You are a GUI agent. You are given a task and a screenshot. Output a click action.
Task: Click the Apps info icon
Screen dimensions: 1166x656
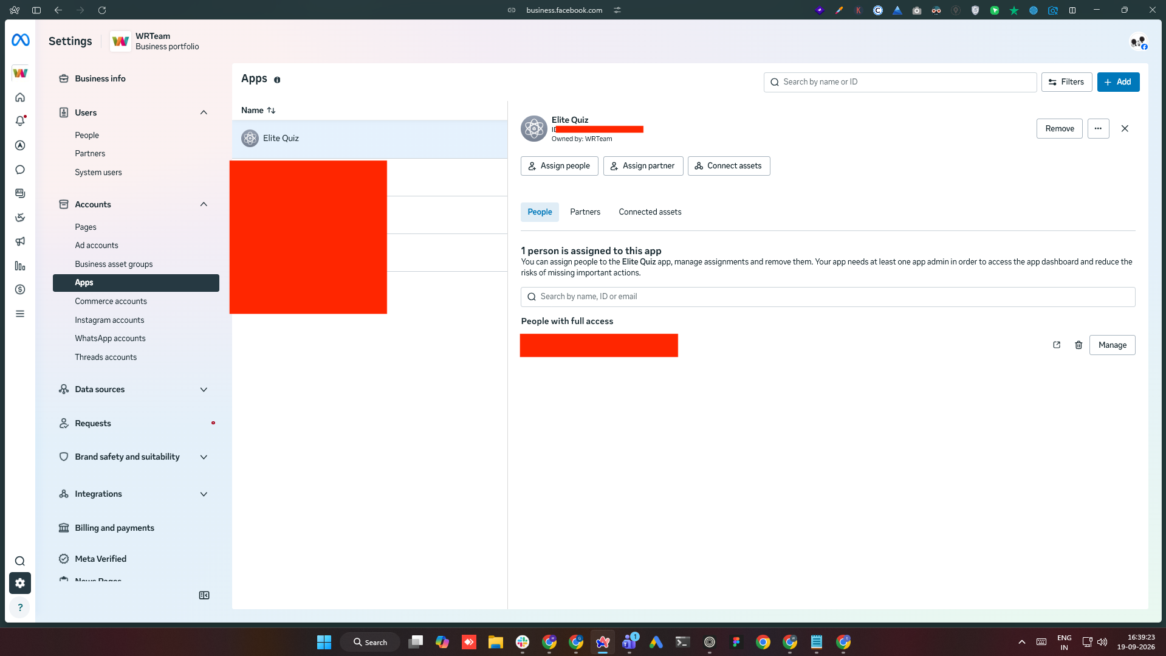click(277, 80)
